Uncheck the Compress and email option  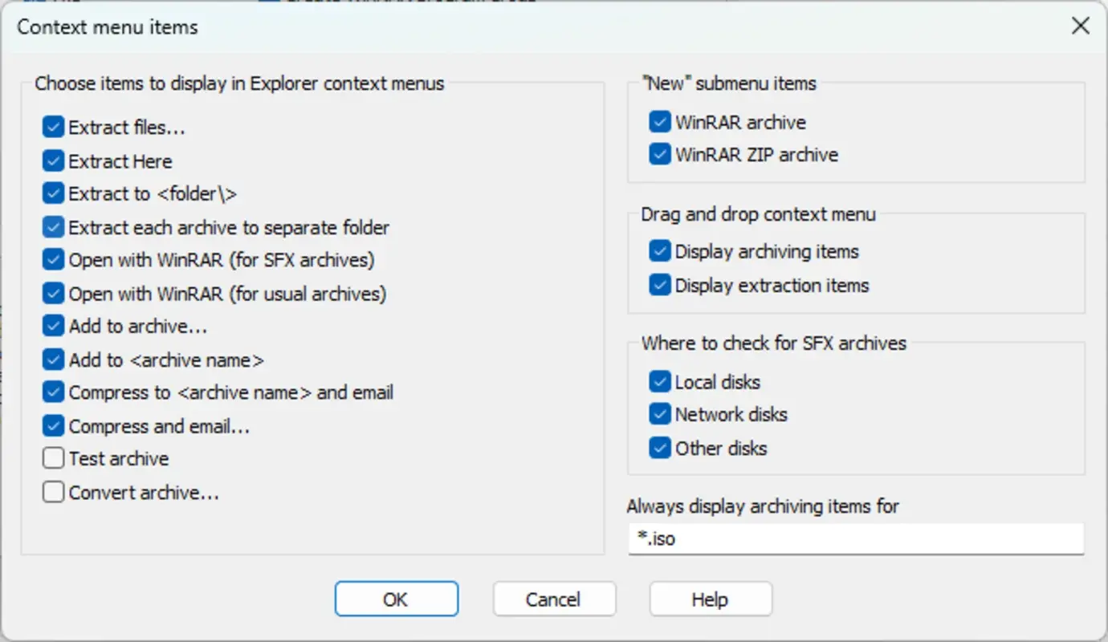[x=52, y=425]
